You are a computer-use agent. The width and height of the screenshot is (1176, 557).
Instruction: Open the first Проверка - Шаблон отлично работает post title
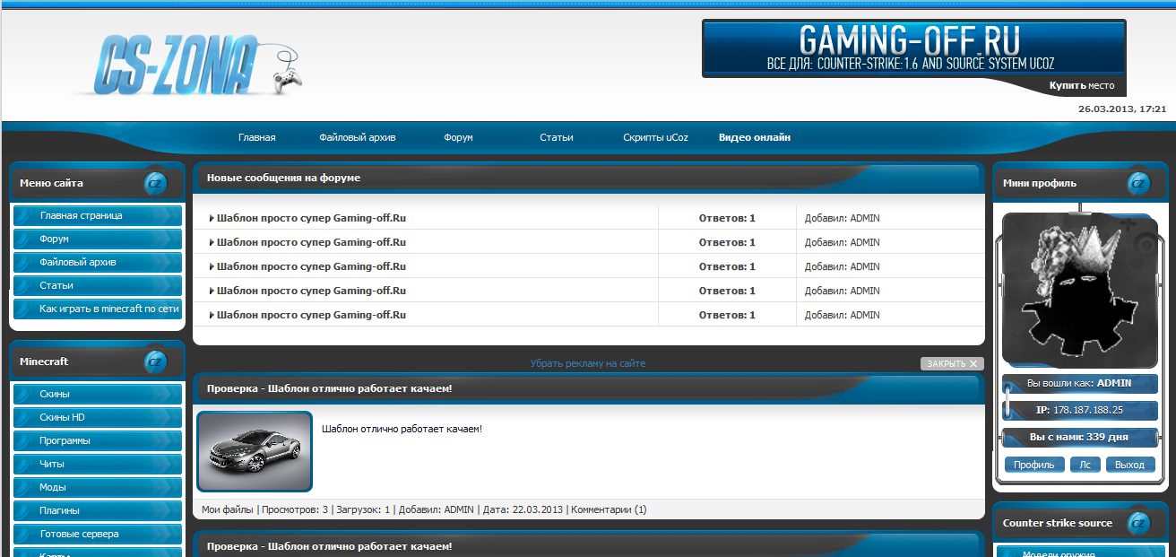coord(329,388)
